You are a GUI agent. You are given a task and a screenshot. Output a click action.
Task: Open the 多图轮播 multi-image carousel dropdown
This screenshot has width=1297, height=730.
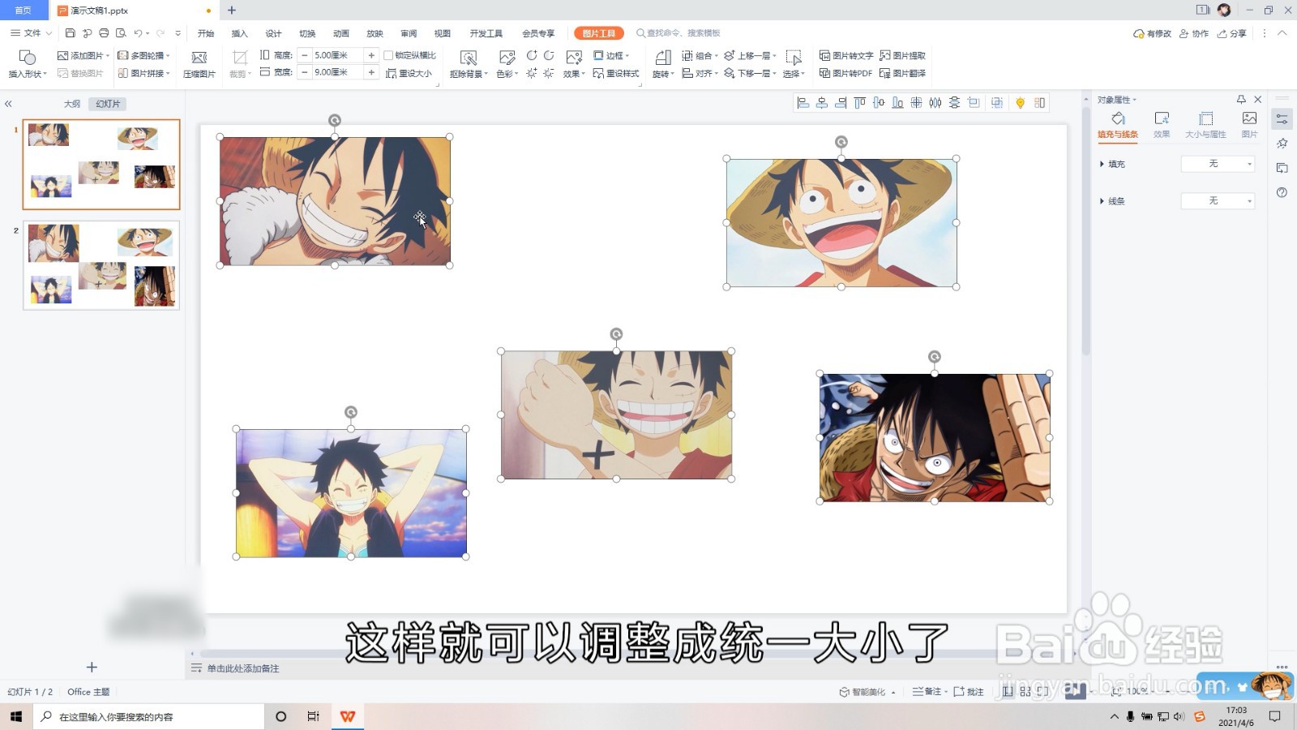(143, 56)
